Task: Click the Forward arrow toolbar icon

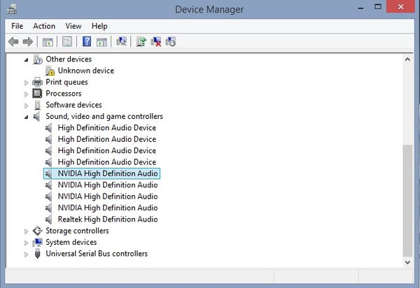Action: click(27, 42)
